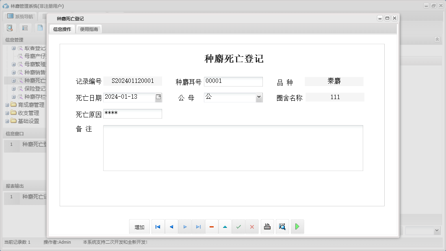
Task: Click the red minus delete record icon
Action: [212, 227]
